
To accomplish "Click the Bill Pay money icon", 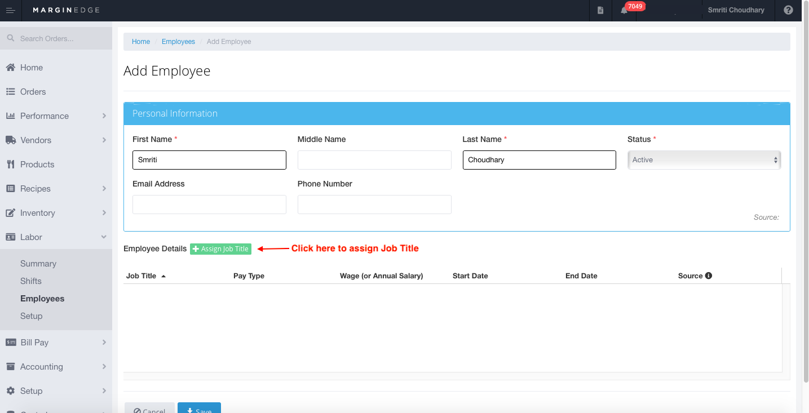I will (x=10, y=343).
